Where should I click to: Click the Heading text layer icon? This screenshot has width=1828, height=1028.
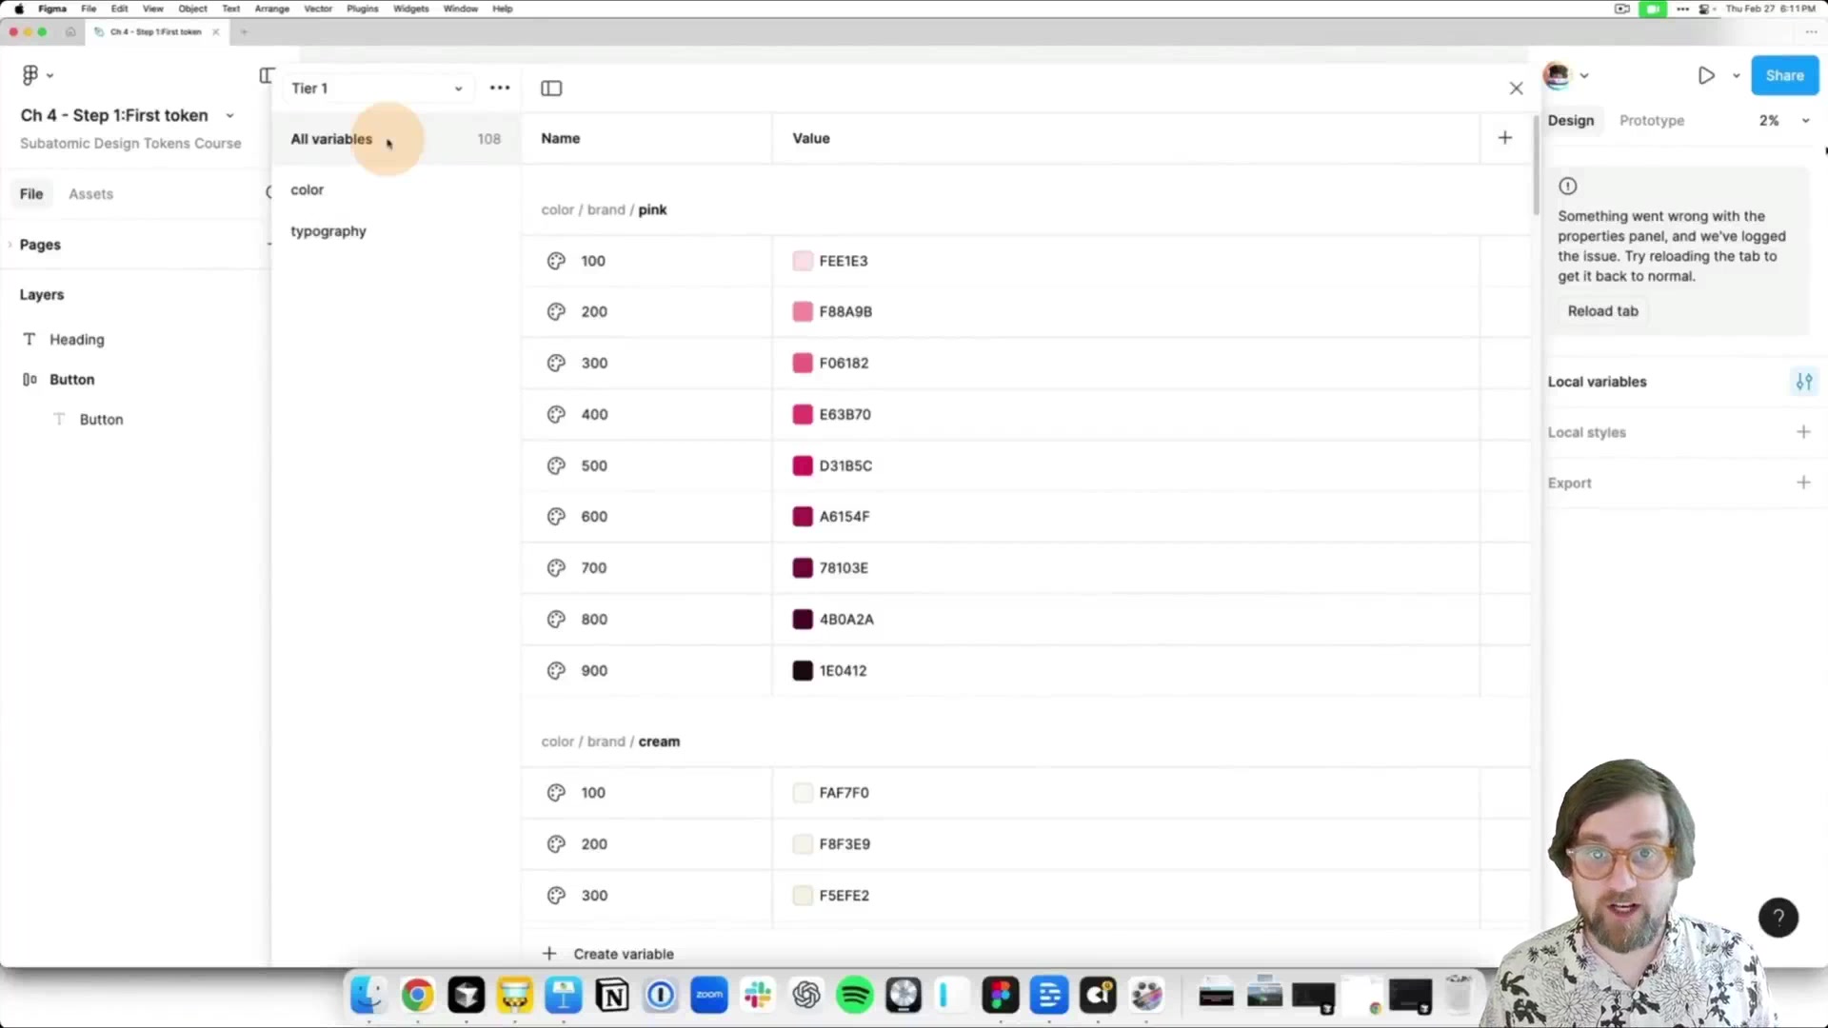coord(30,340)
